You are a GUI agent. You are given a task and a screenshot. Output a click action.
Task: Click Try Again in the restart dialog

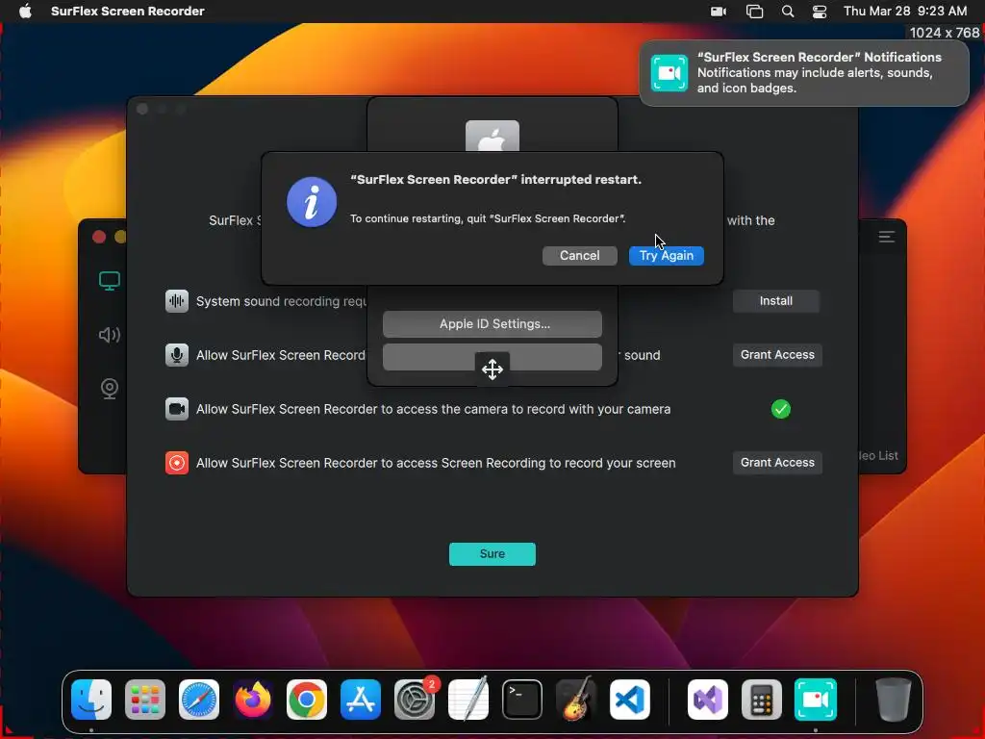coord(666,256)
